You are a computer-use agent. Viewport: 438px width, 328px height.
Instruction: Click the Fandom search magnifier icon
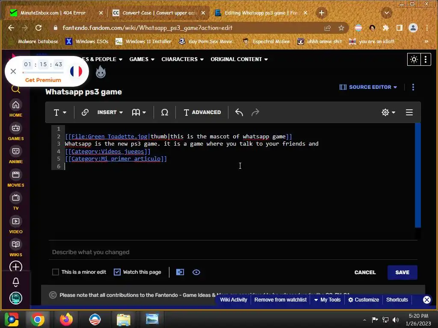[16, 89]
